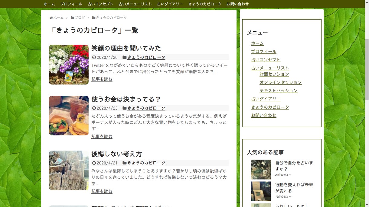Open article title 後悔しない考え方
The image size is (369, 207).
coord(117,154)
